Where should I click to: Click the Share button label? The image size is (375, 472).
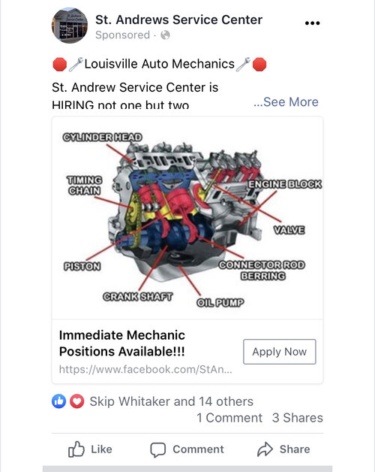pyautogui.click(x=295, y=449)
